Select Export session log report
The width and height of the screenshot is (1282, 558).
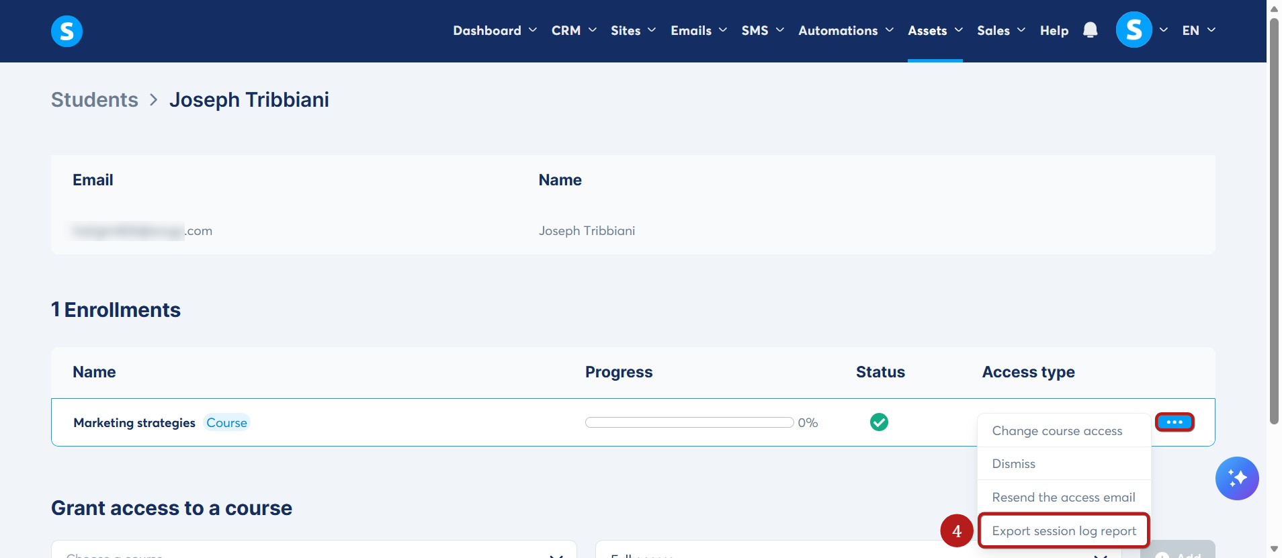(x=1064, y=531)
